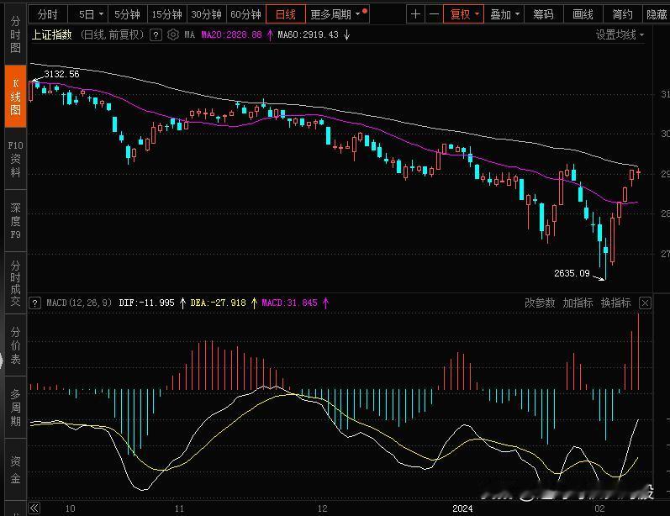Image resolution: width=670 pixels, height=516 pixels.
Task: Open the 资金 sidebar tab
Action: (x=15, y=470)
